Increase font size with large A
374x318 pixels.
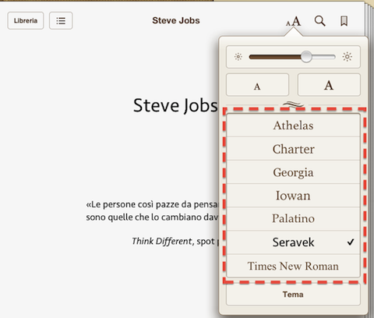(329, 85)
